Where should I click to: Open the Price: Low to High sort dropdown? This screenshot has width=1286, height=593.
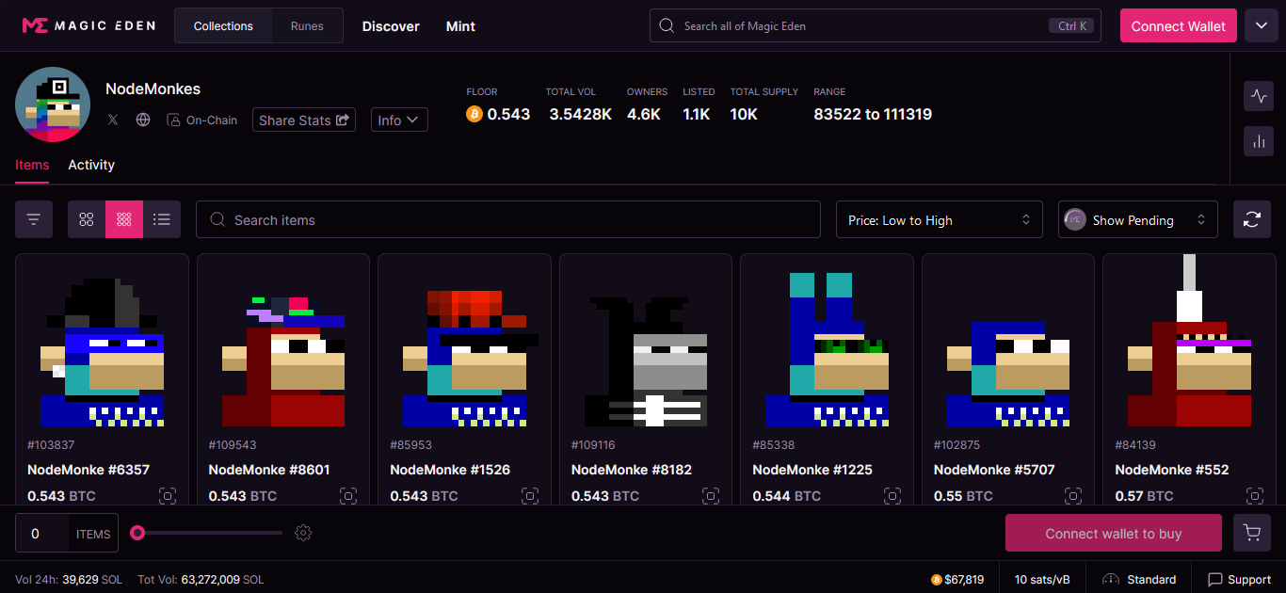click(x=940, y=219)
